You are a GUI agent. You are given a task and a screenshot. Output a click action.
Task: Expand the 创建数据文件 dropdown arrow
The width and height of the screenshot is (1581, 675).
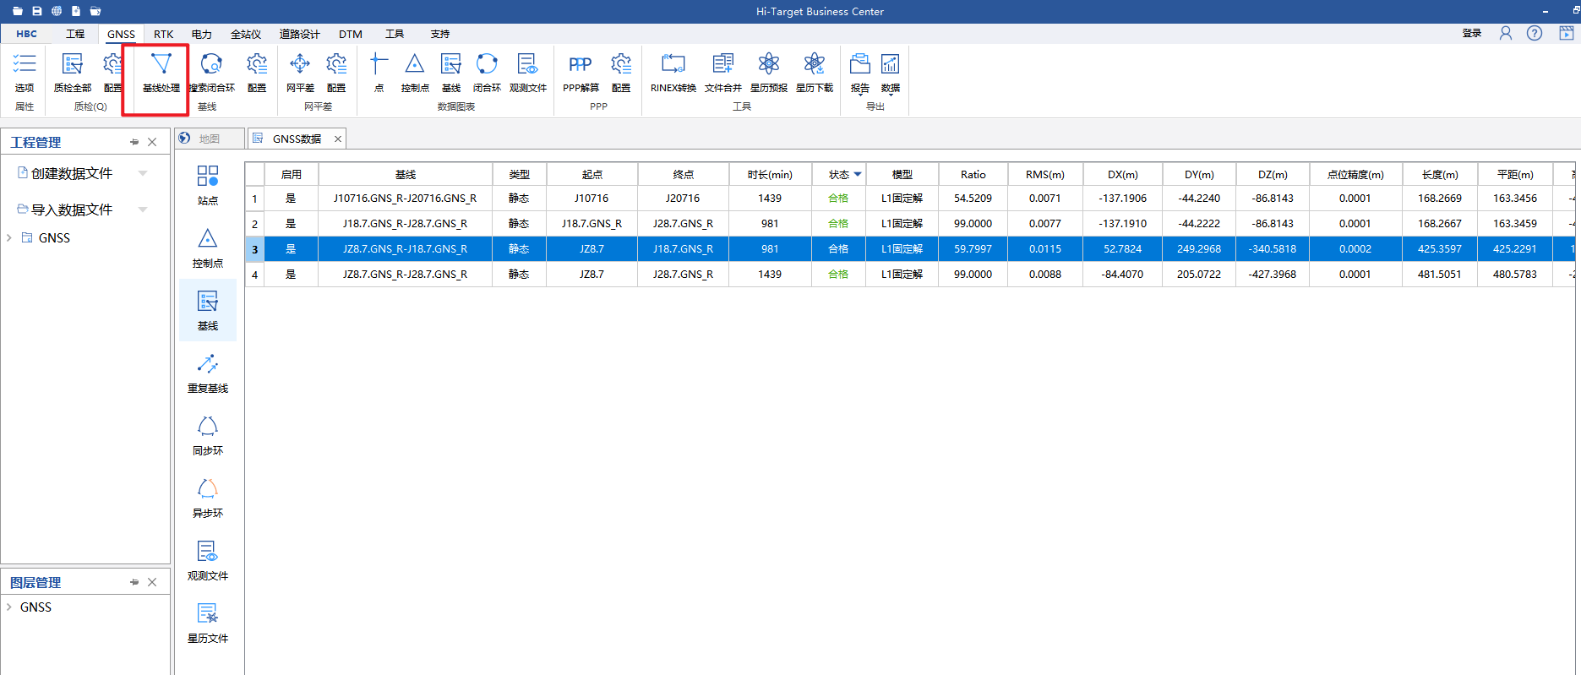pyautogui.click(x=143, y=173)
